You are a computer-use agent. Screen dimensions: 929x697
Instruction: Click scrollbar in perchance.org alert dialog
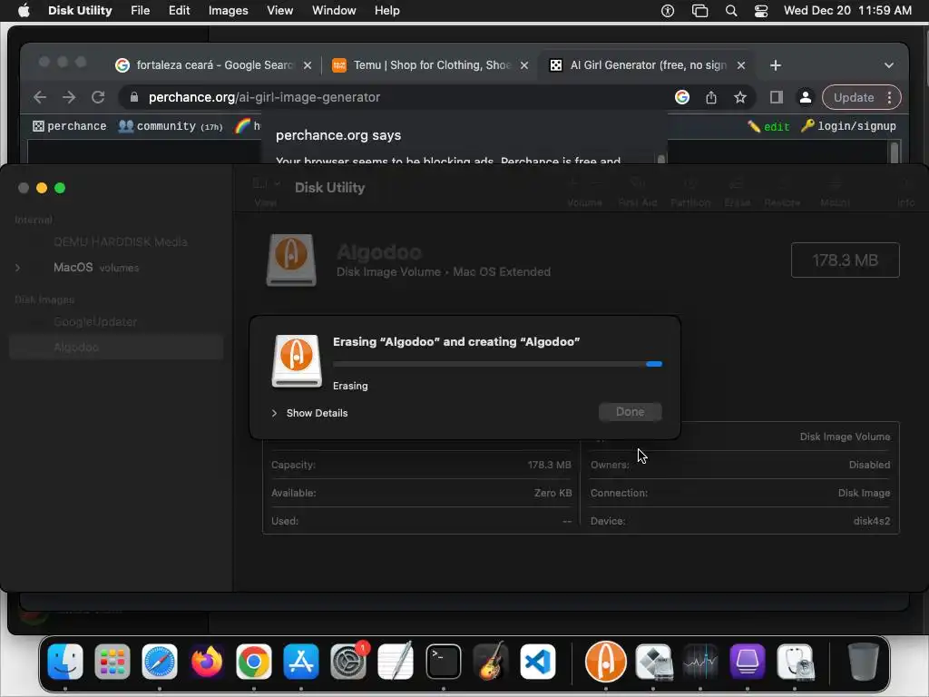pyautogui.click(x=661, y=159)
